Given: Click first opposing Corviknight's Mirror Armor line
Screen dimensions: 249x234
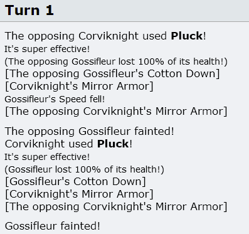Looking at the screenshot, I should coord(116,111).
